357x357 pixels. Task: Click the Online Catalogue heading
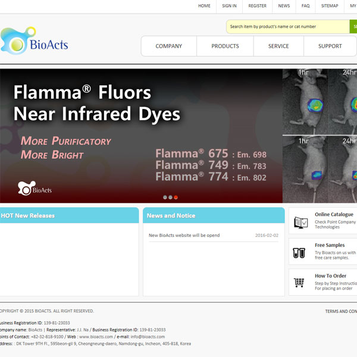[334, 214]
